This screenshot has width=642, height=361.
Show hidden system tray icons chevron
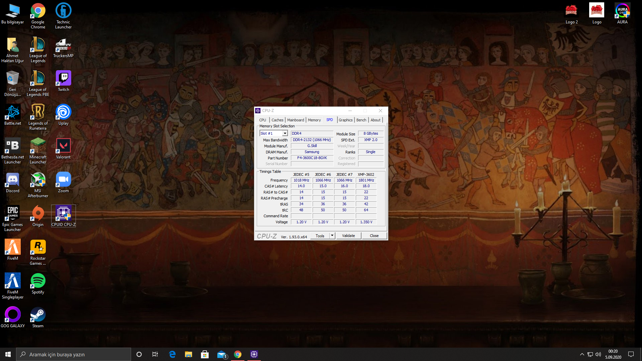tap(582, 354)
